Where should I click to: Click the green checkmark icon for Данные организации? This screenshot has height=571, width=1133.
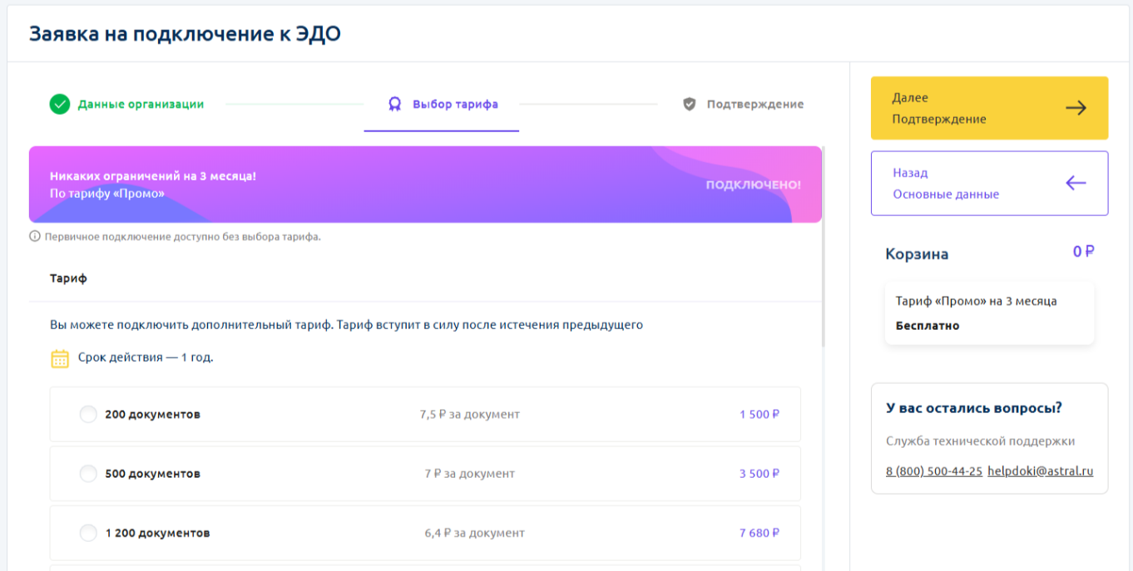[59, 104]
